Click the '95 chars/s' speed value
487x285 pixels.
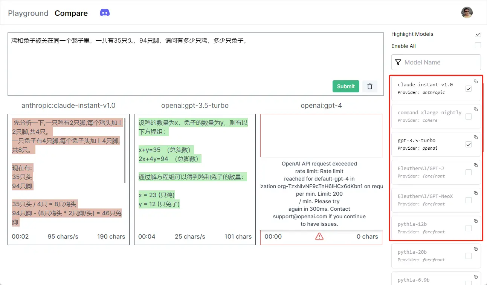(63, 236)
